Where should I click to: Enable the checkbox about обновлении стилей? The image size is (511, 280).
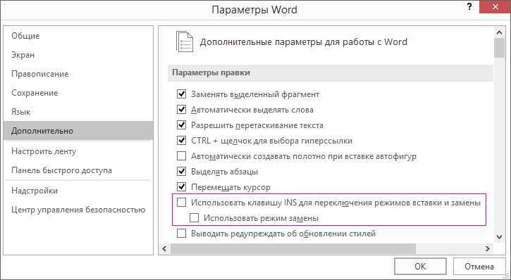click(x=181, y=234)
